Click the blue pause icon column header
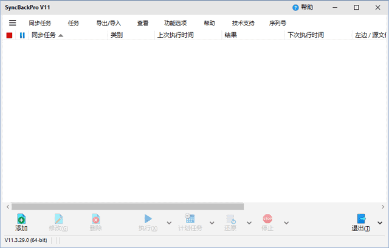 click(22, 35)
